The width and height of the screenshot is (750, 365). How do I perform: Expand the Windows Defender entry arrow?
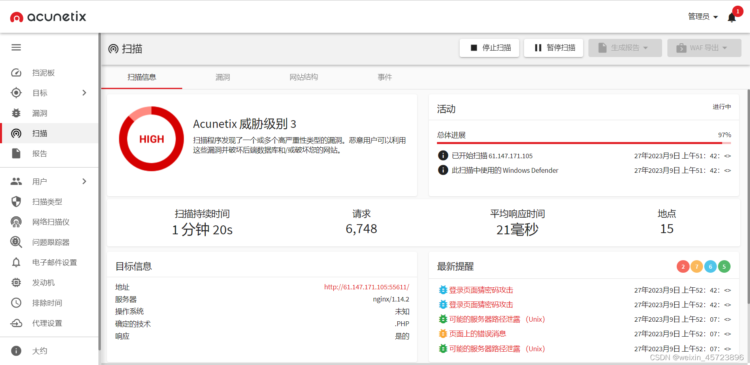[x=728, y=170]
